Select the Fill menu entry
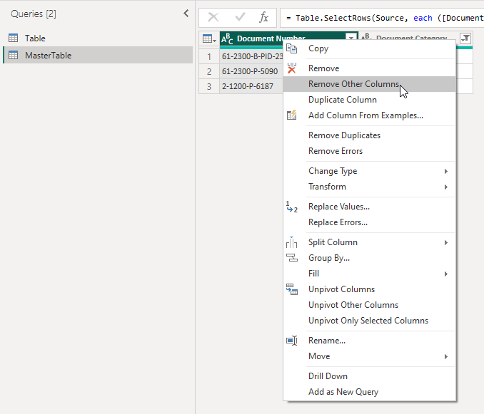The height and width of the screenshot is (414, 484). tap(369, 274)
